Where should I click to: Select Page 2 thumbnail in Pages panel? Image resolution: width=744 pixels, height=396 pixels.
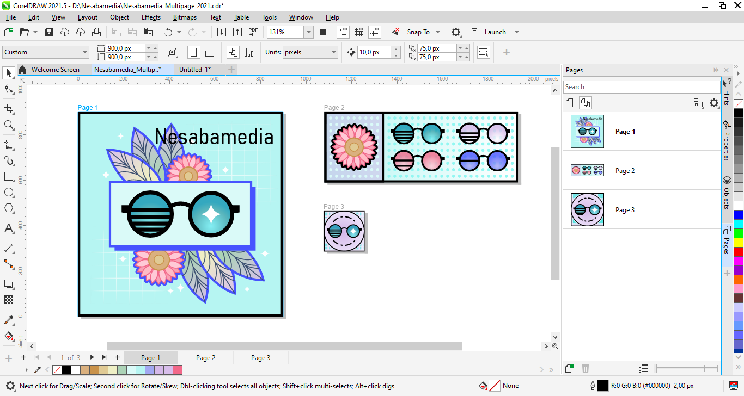587,171
